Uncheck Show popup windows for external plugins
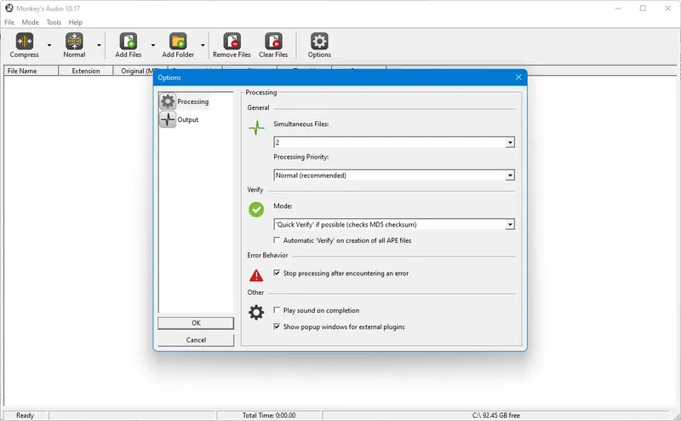 277,326
